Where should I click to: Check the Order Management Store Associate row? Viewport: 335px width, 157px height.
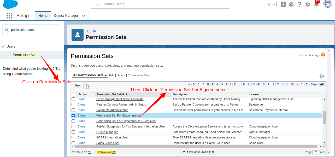[x=73, y=99]
